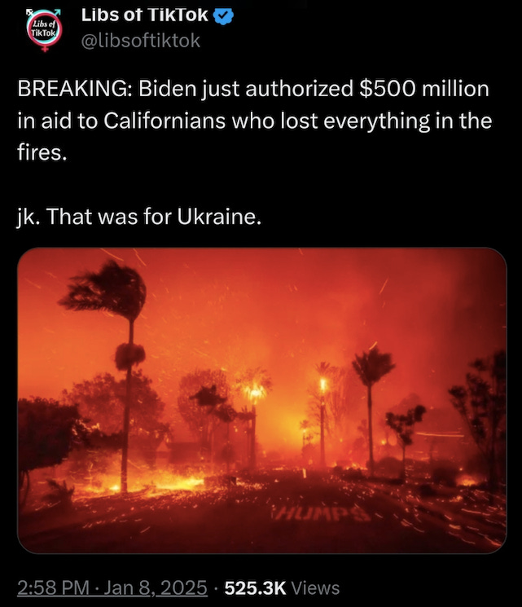Click the blue verified checkmark badge

[223, 15]
